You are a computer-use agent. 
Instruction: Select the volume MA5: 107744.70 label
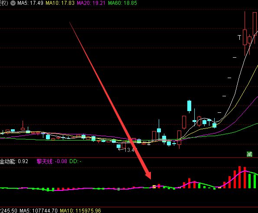pyautogui.click(x=39, y=210)
